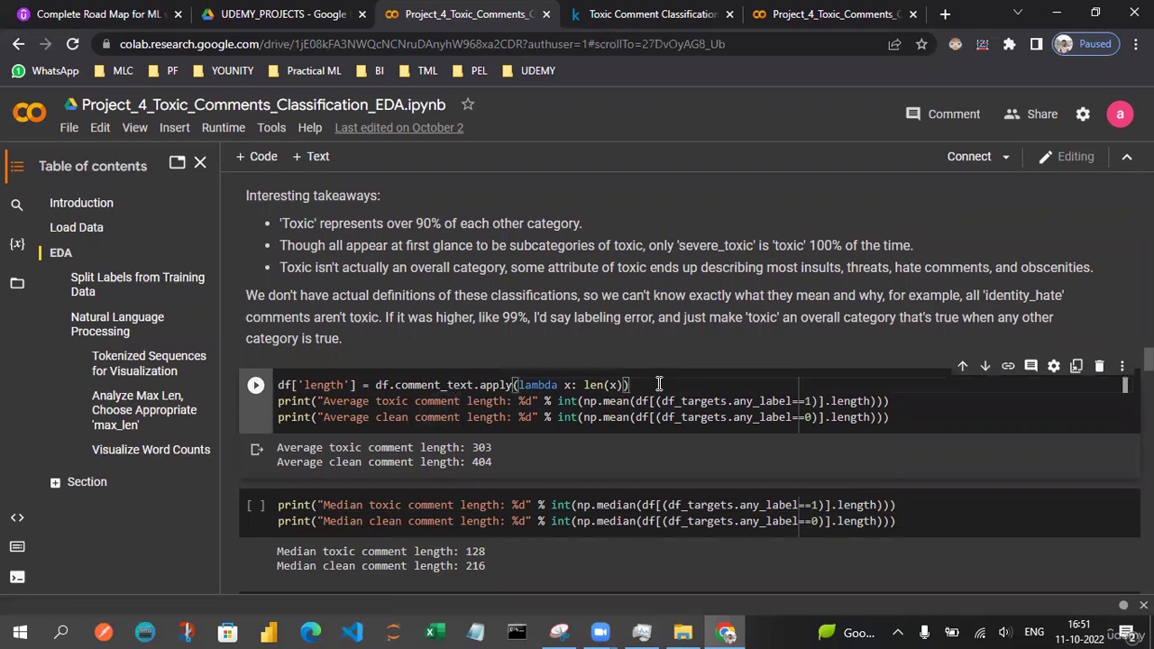Viewport: 1154px width, 649px height.
Task: Clear output of length cell
Action: (256, 449)
